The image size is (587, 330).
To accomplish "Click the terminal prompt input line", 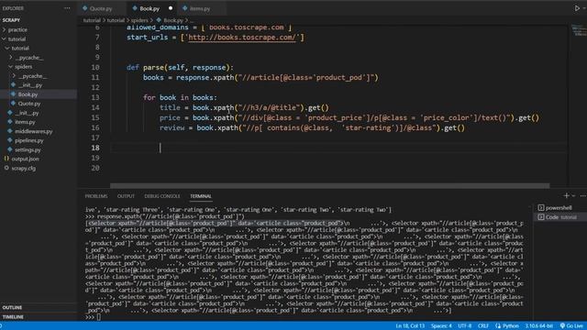I will 99,317.
